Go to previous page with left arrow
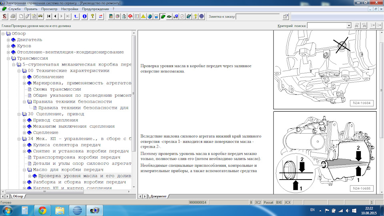The image size is (384, 216). coord(55,16)
